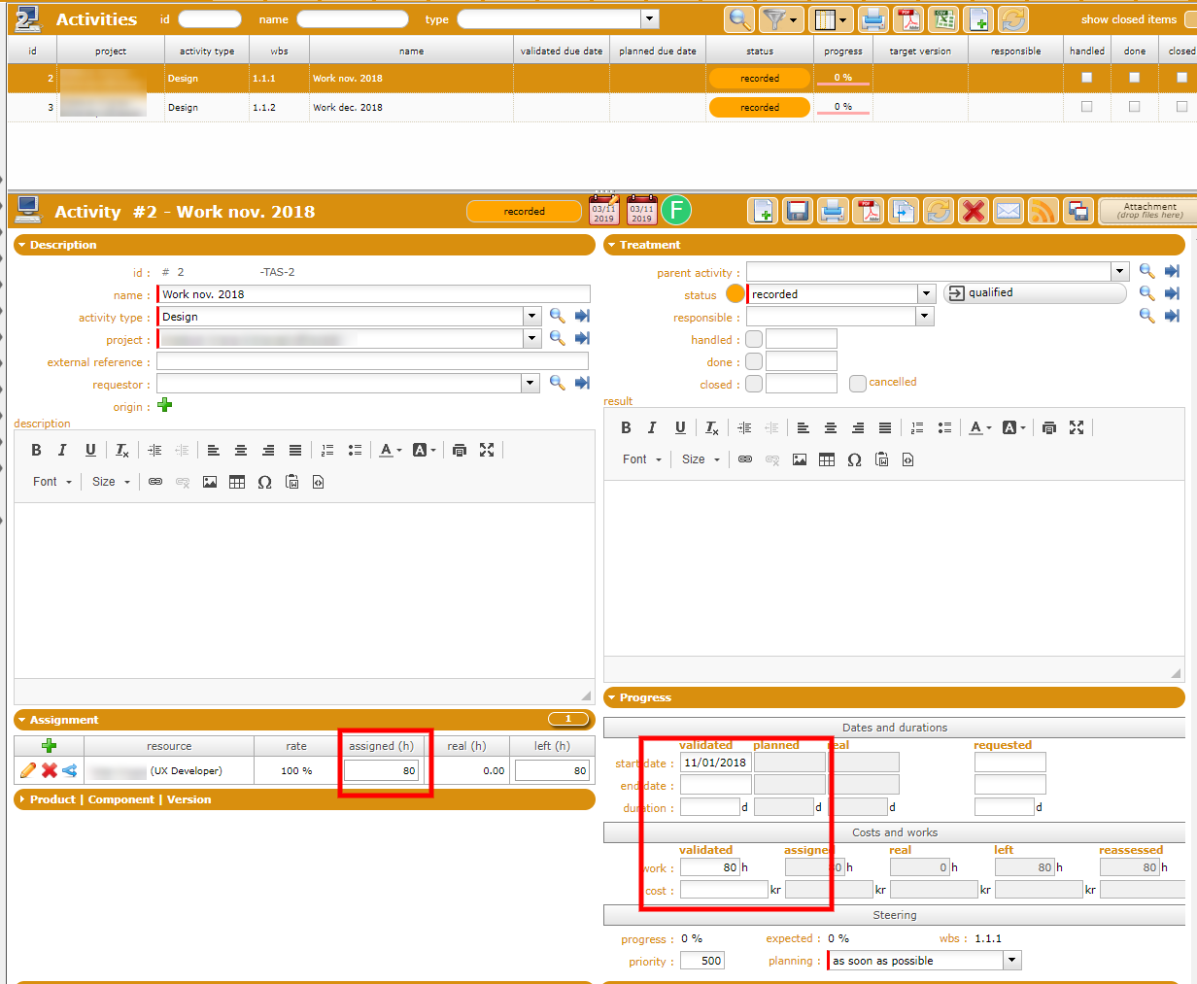Click the email envelope icon in activity toolbar

click(1009, 211)
